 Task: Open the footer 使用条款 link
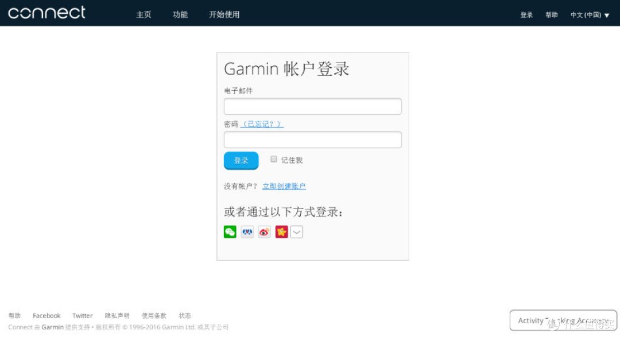pyautogui.click(x=154, y=316)
